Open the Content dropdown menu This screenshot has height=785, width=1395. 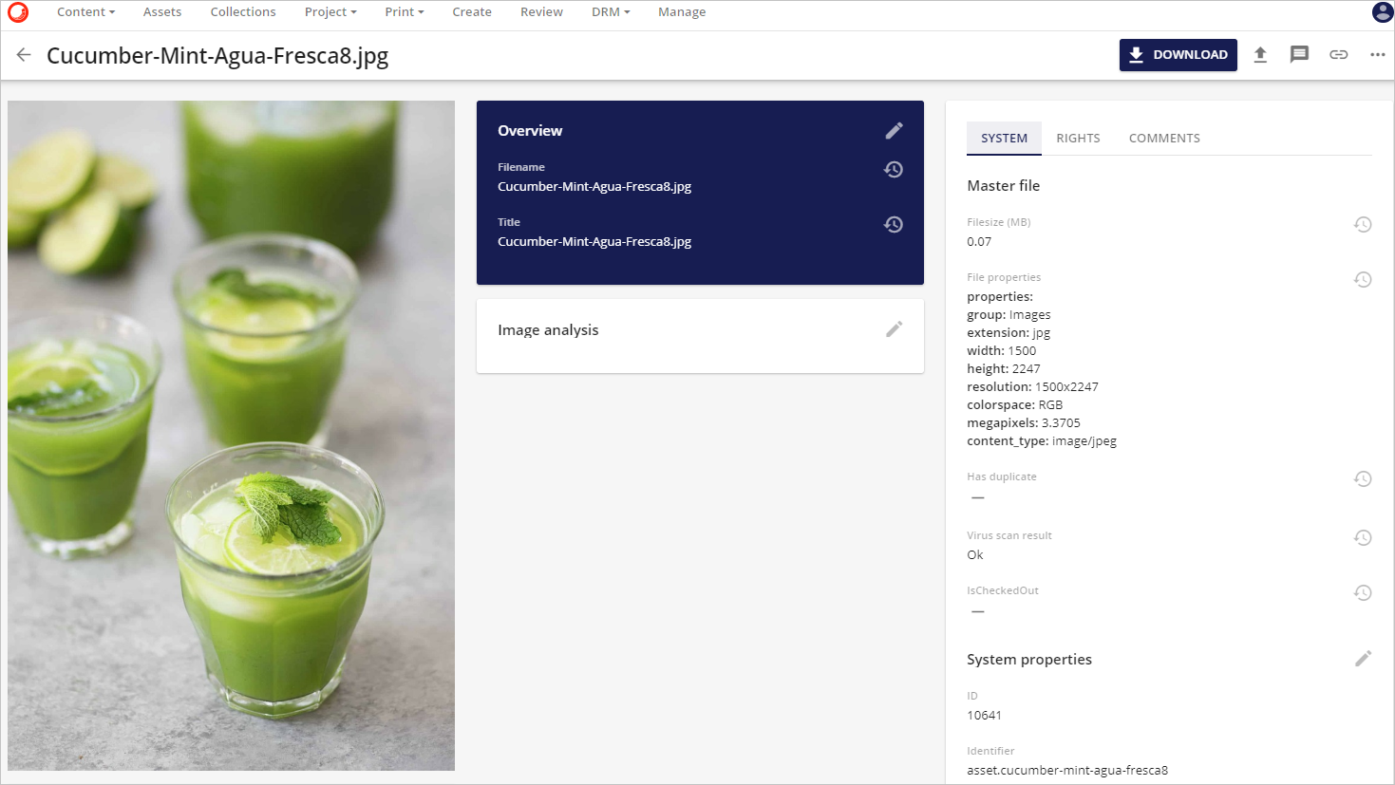(85, 11)
